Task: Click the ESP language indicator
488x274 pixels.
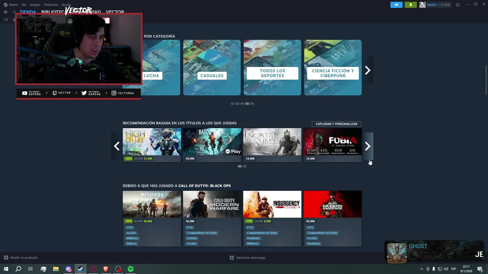Action: click(x=454, y=269)
